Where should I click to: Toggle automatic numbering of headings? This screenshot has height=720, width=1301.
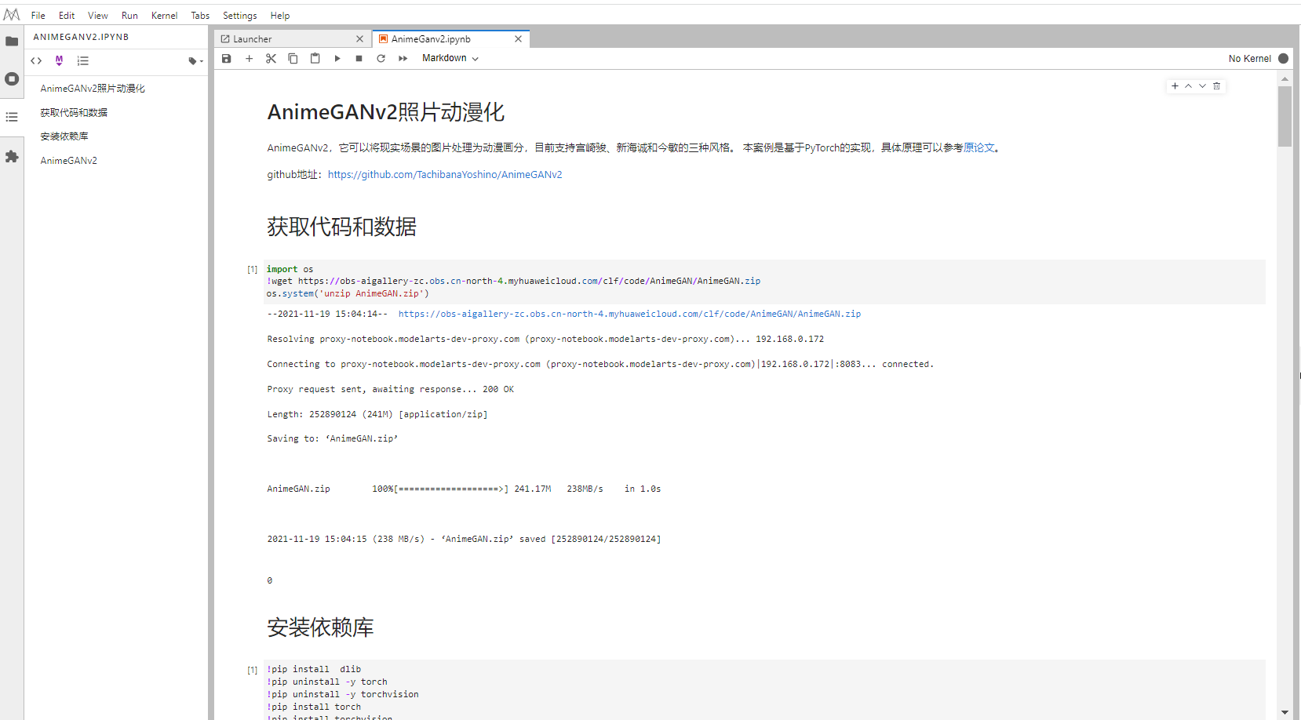(83, 60)
